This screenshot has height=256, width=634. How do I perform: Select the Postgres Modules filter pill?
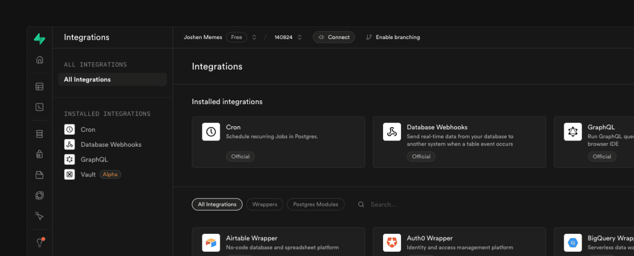pyautogui.click(x=316, y=204)
